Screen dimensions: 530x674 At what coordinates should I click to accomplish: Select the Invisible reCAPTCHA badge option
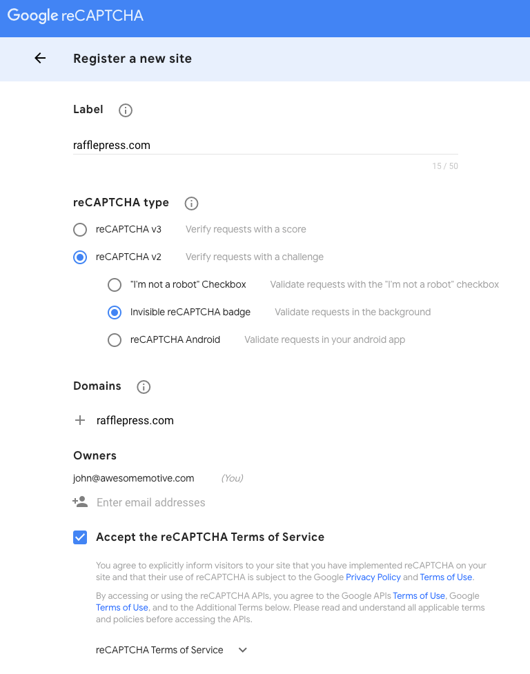(115, 312)
